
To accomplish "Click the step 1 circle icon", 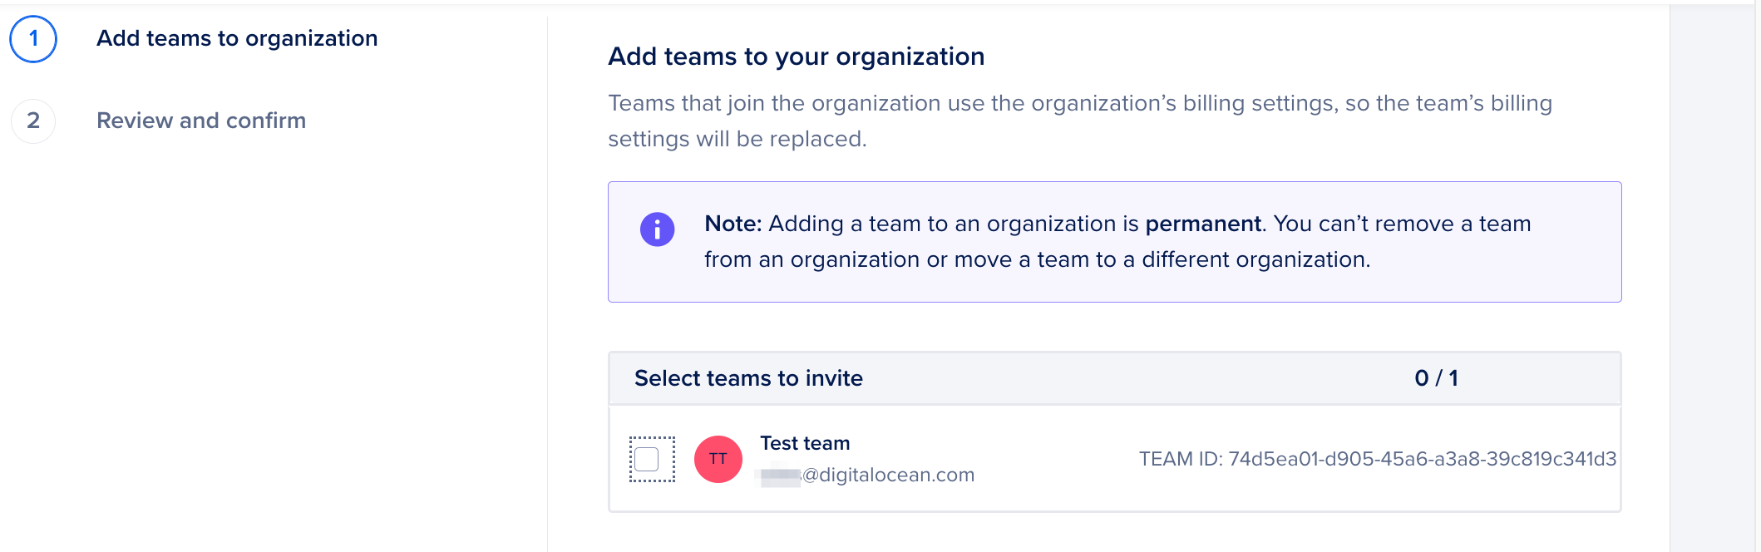I will coord(33,39).
